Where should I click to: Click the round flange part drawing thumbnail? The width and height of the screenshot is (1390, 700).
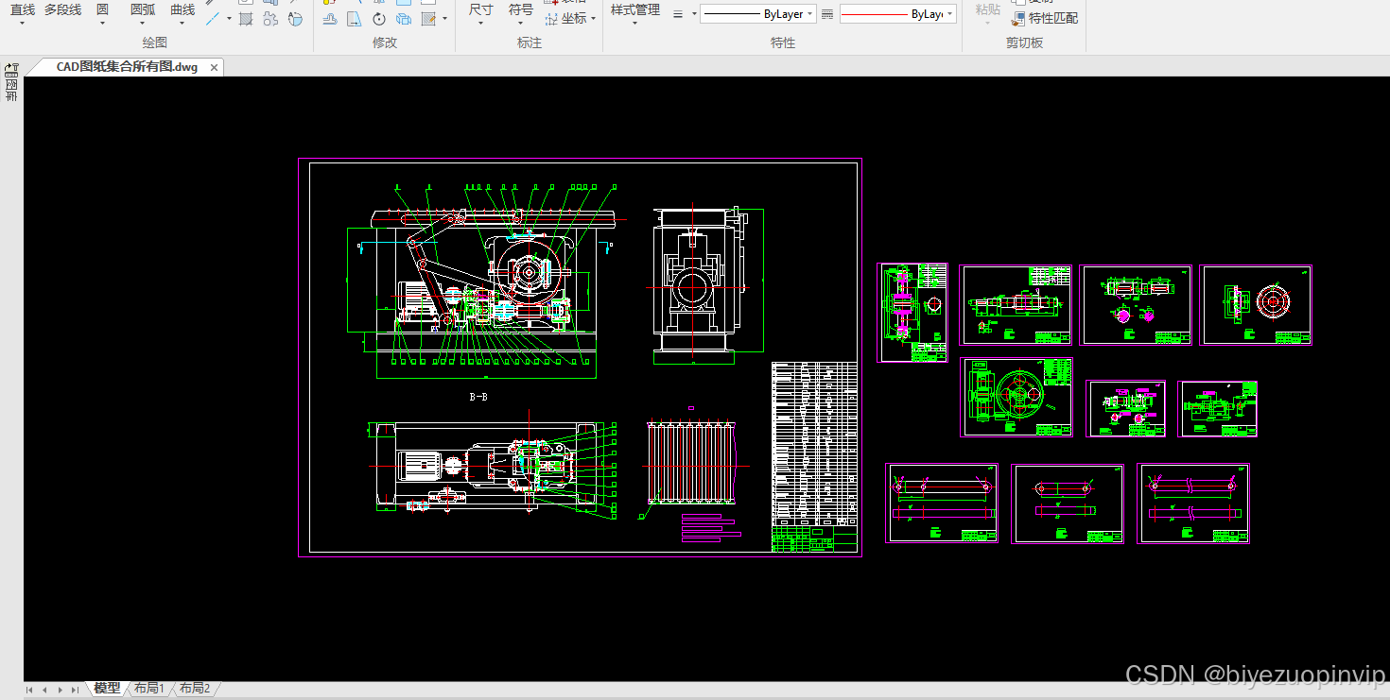click(x=1256, y=305)
